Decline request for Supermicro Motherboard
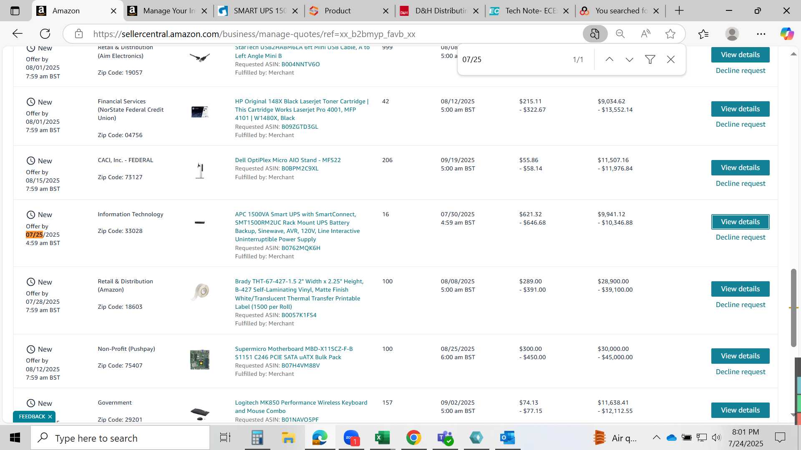This screenshot has width=801, height=450. click(741, 372)
